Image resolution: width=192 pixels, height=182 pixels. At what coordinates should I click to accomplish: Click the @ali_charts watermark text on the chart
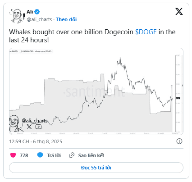pyautogui.click(x=35, y=121)
